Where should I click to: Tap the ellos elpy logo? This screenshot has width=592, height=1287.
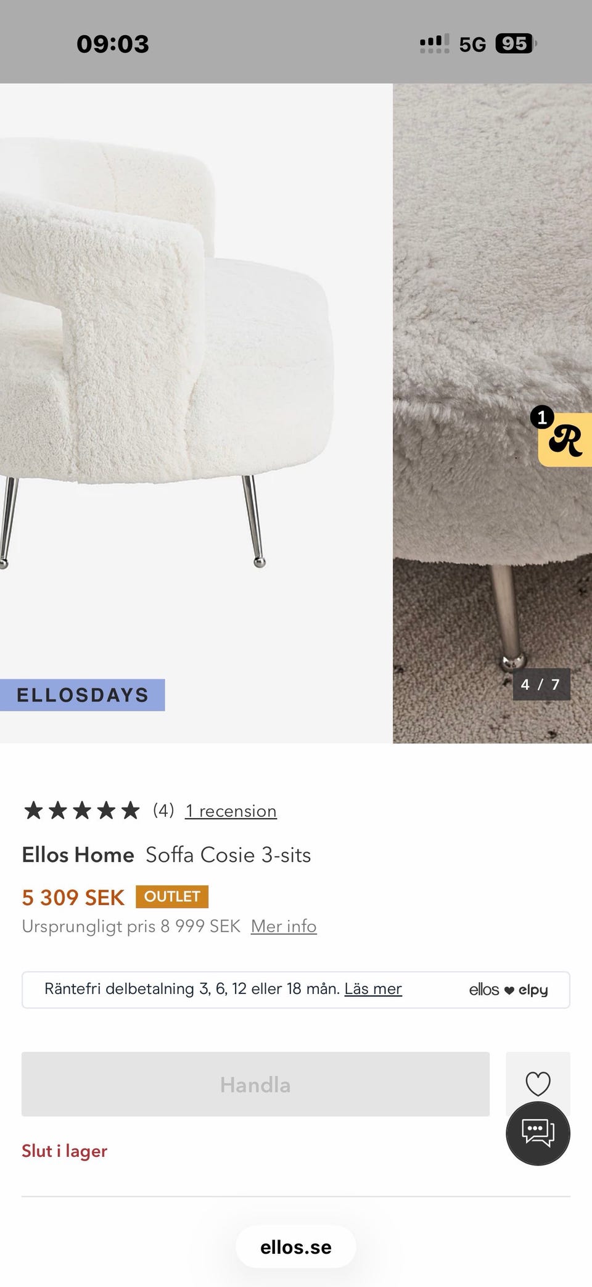pos(508,990)
